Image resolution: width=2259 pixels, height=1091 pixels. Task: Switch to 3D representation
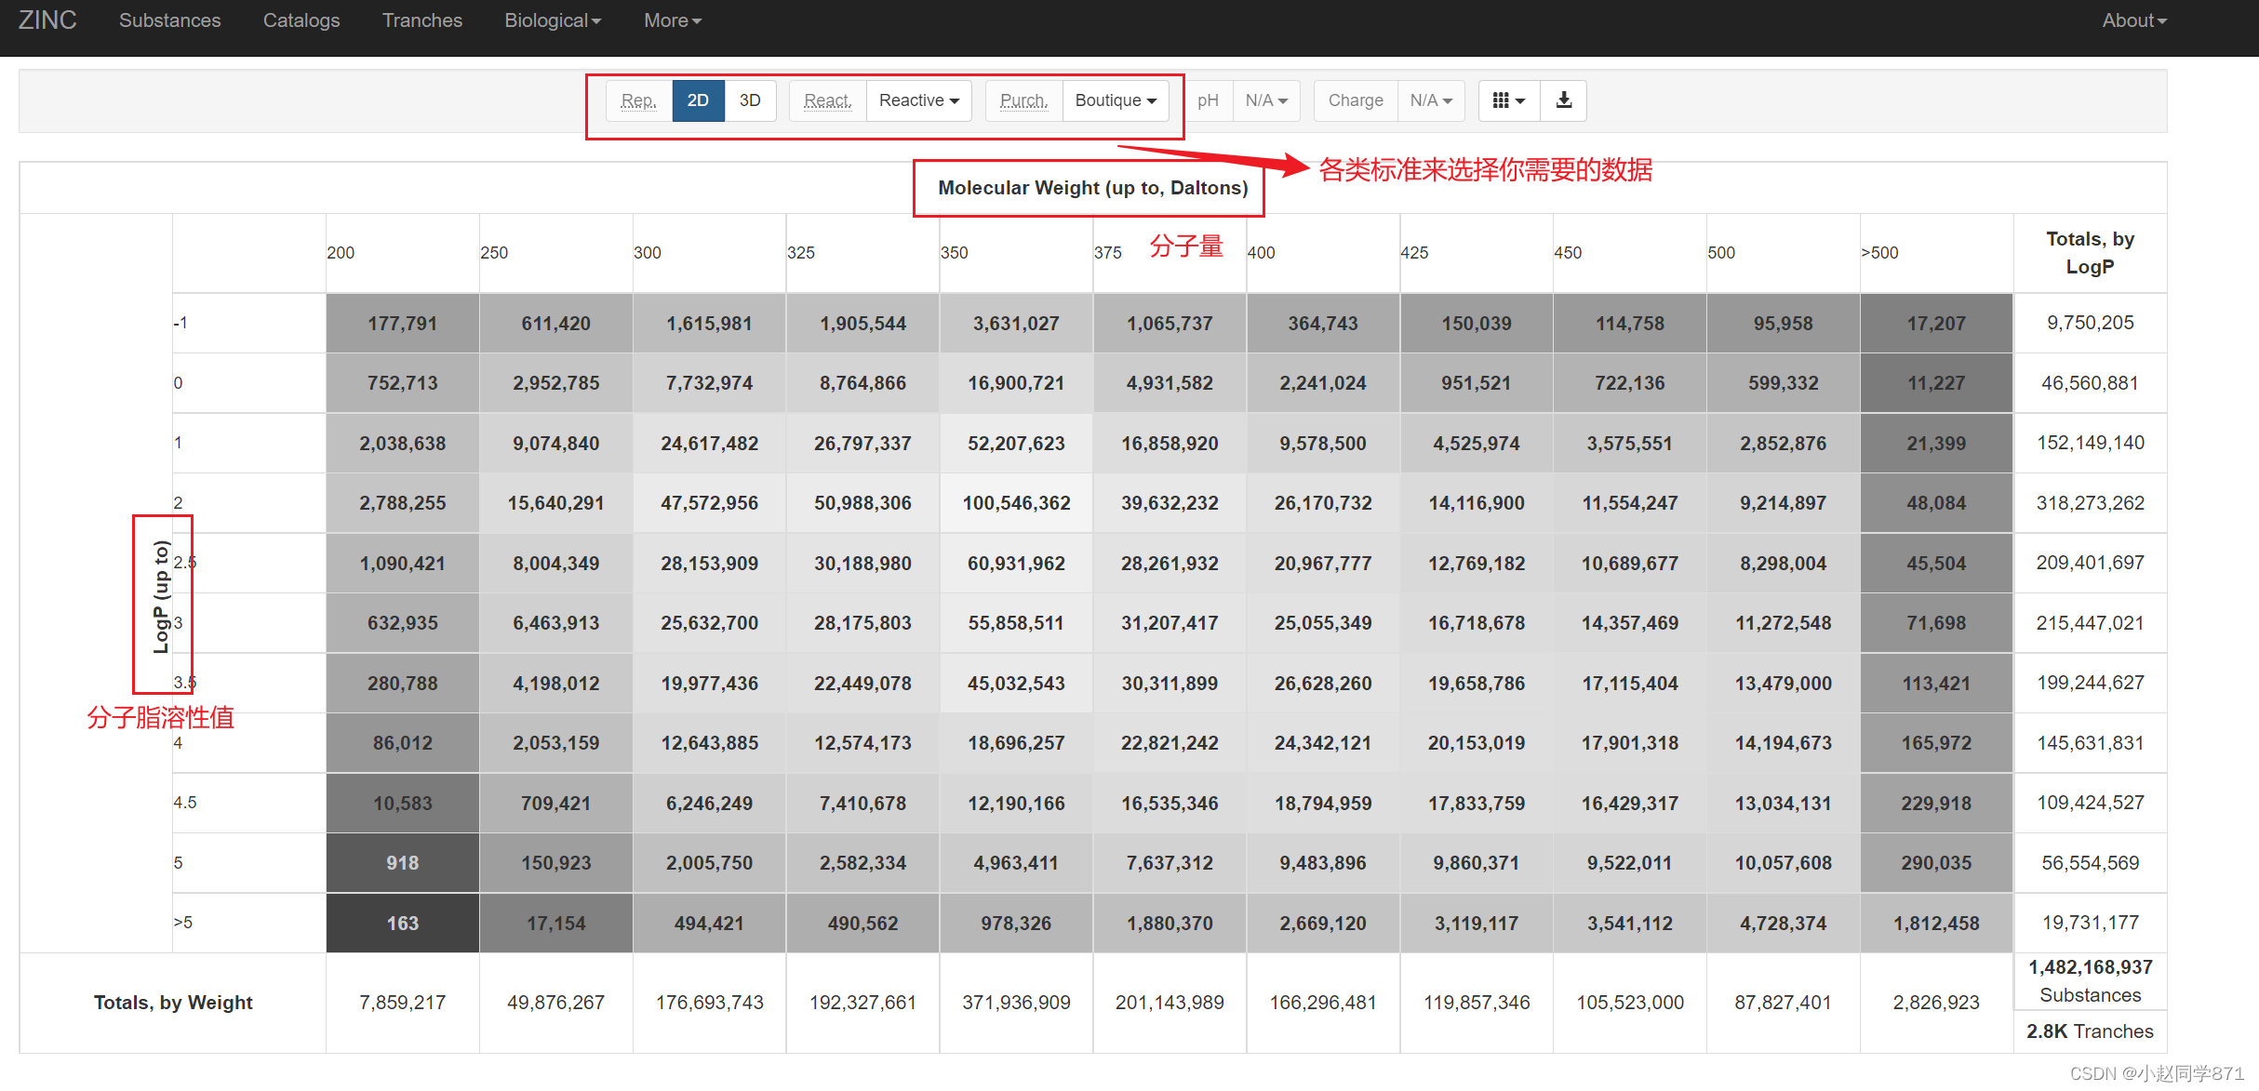click(750, 100)
